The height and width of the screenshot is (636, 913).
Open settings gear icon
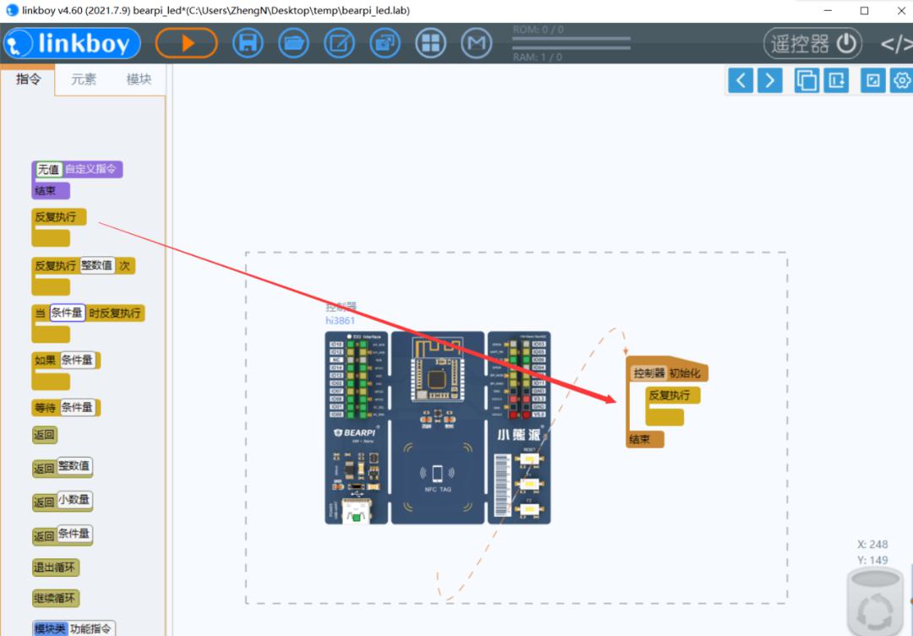click(901, 80)
